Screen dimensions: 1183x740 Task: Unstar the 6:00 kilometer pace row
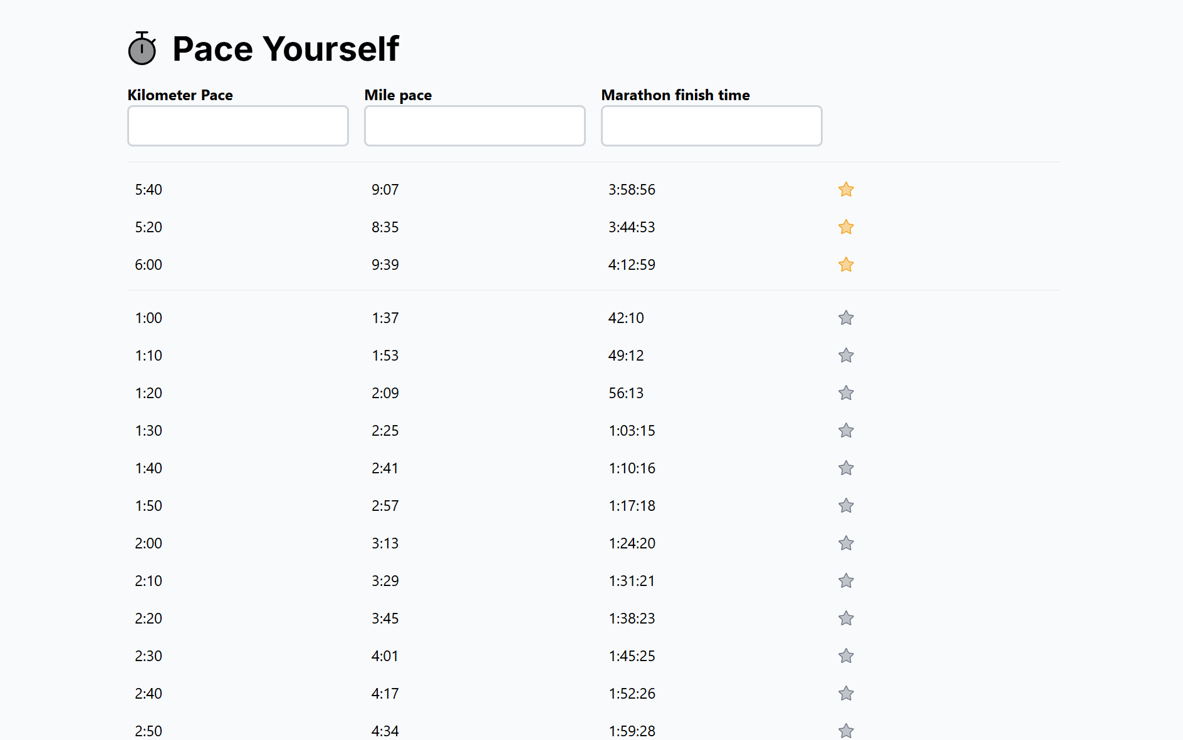pyautogui.click(x=846, y=265)
